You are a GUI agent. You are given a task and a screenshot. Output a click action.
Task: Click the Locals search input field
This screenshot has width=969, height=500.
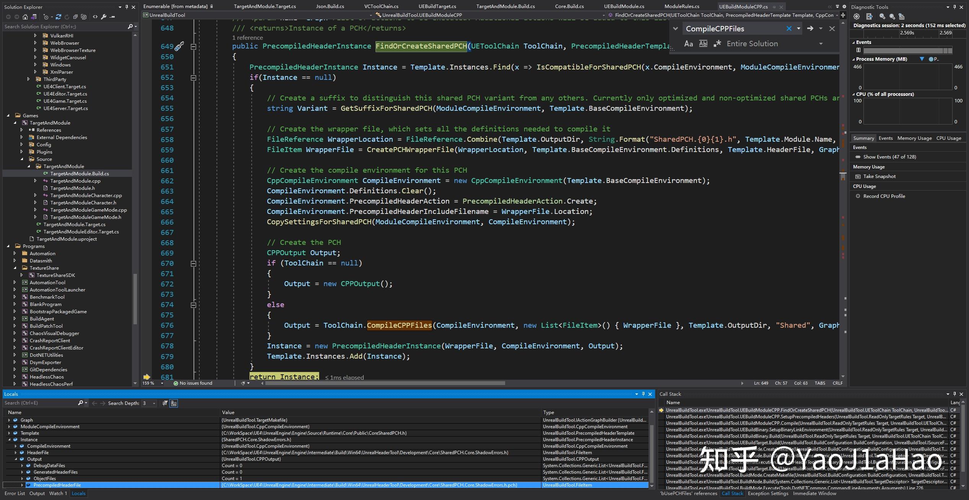pyautogui.click(x=38, y=403)
